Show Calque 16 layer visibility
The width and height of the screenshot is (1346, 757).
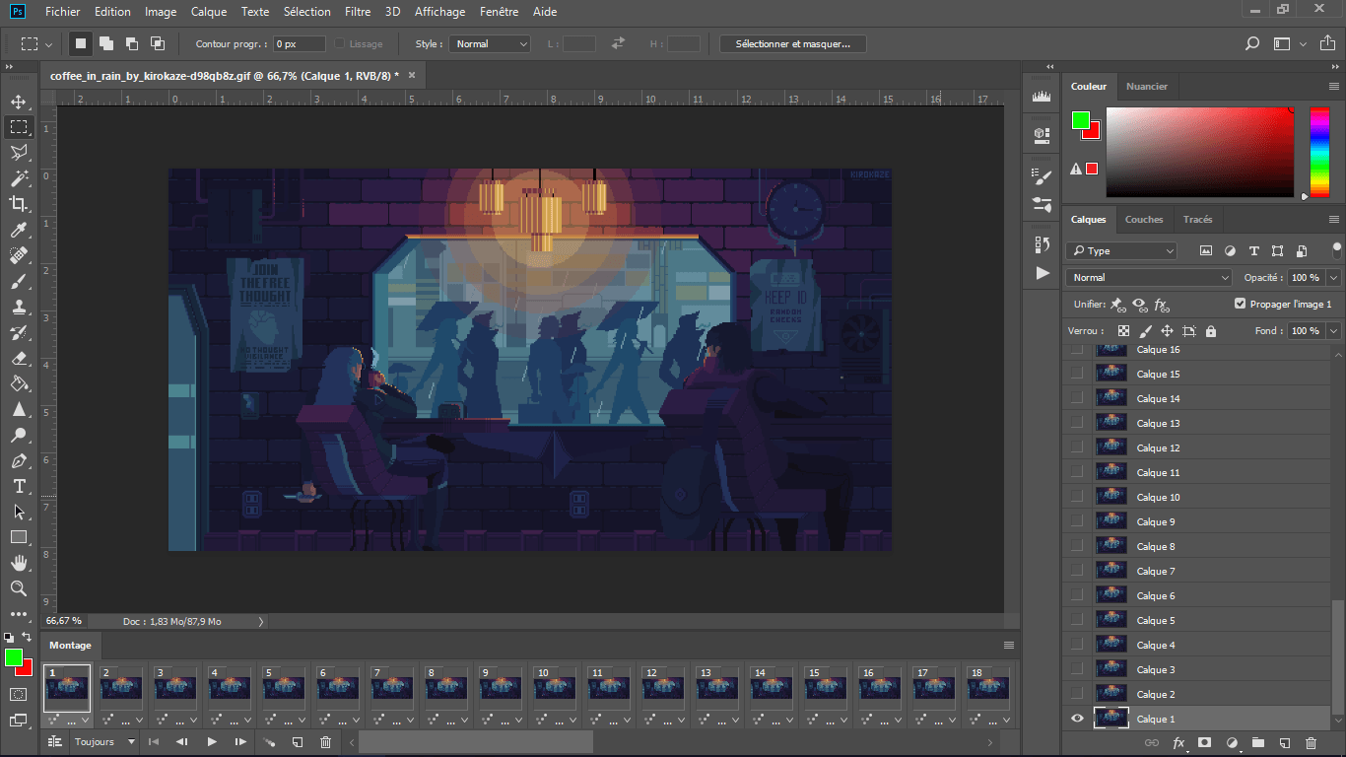(1077, 350)
